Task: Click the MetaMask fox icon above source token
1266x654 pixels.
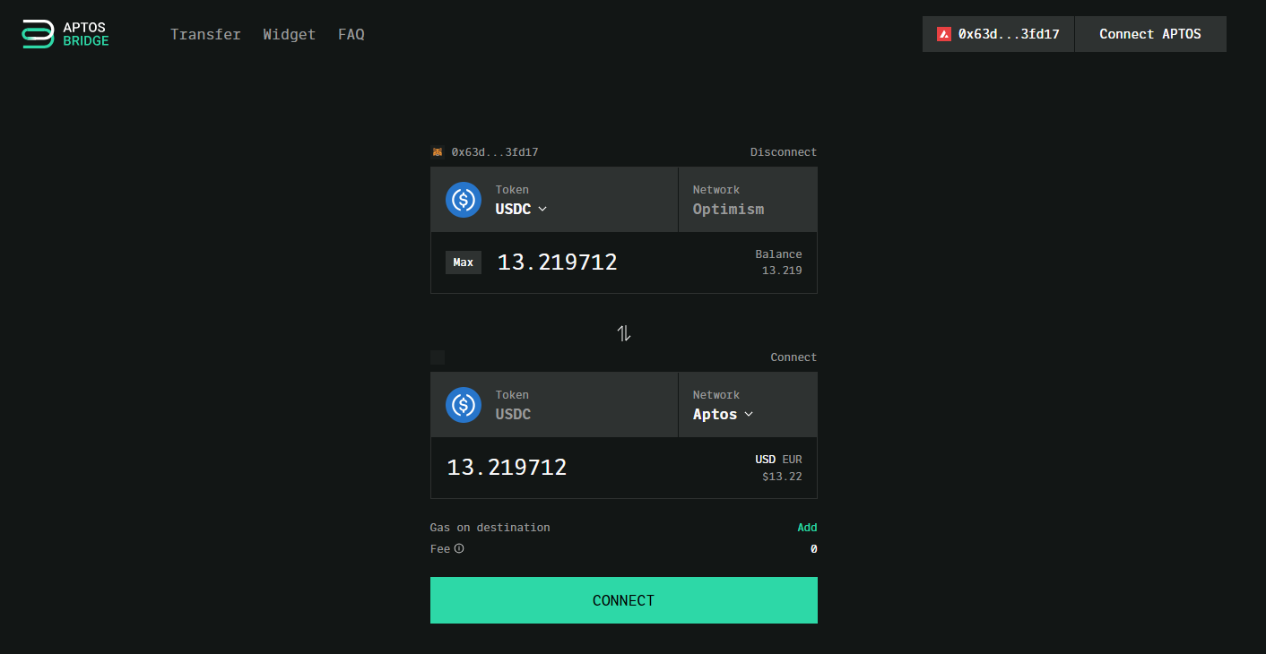Action: click(x=438, y=152)
